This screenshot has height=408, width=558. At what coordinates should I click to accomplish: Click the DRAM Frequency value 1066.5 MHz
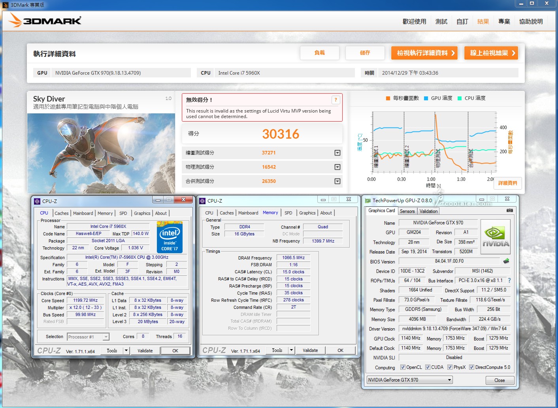point(293,258)
